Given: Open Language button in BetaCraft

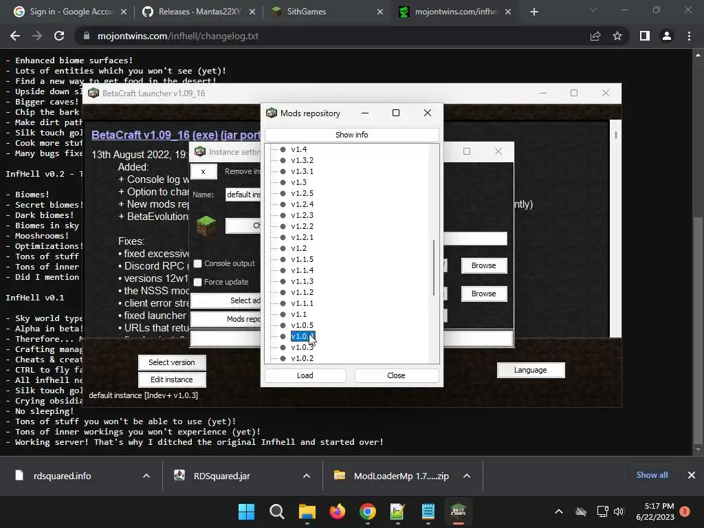Looking at the screenshot, I should pos(531,370).
